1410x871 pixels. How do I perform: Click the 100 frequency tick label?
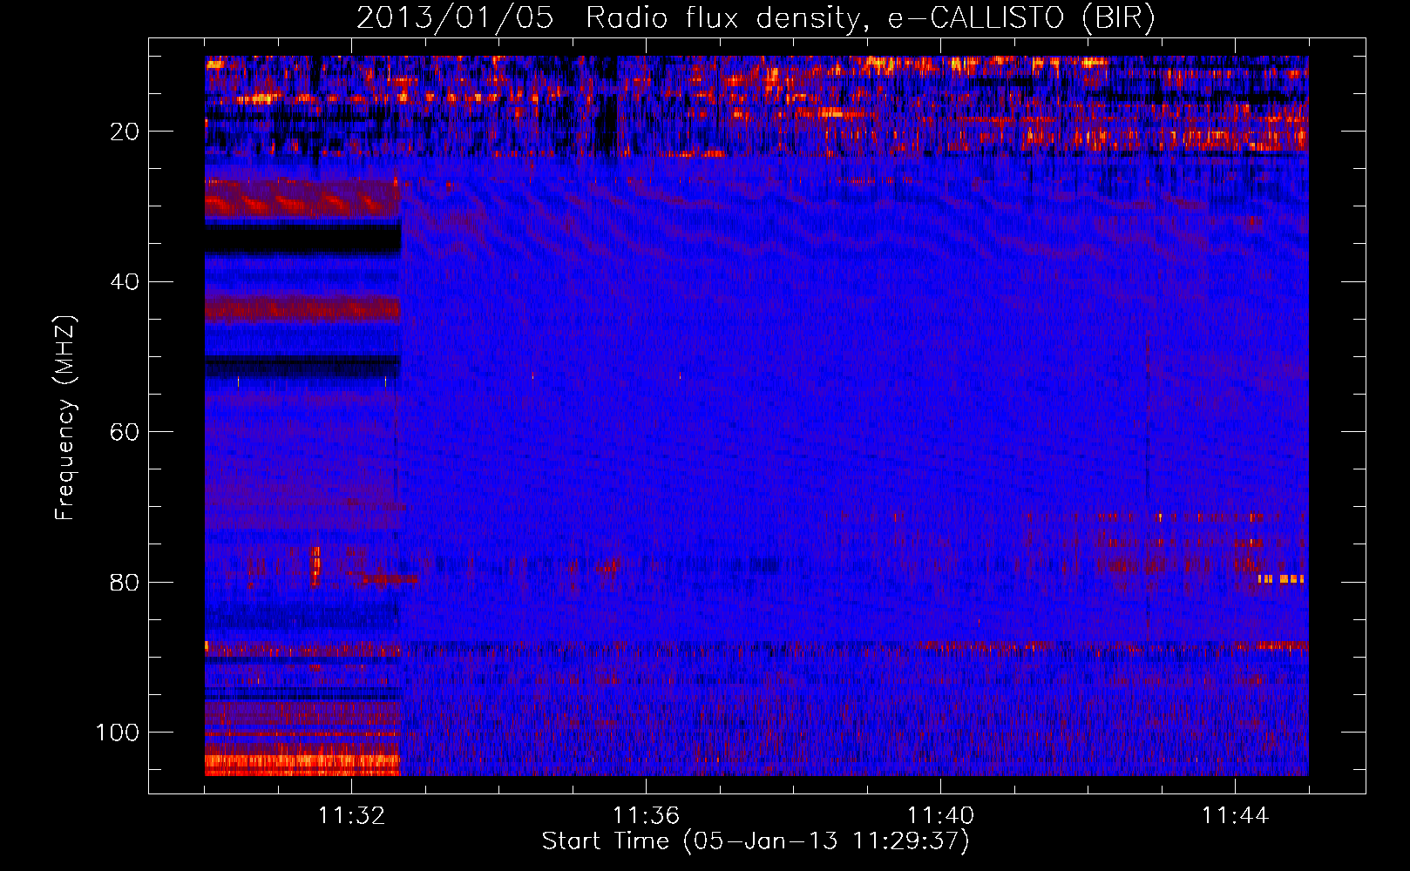tap(118, 733)
